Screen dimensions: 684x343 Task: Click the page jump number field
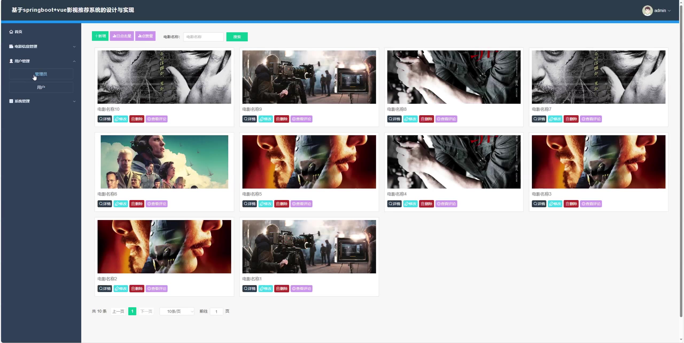click(216, 312)
